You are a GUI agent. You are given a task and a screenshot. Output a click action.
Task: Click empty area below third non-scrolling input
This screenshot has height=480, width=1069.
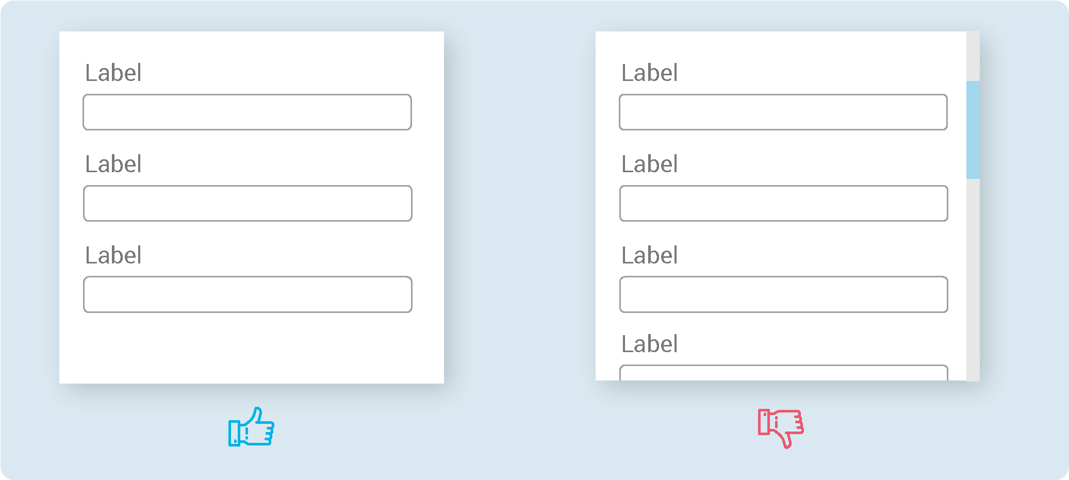(x=252, y=348)
